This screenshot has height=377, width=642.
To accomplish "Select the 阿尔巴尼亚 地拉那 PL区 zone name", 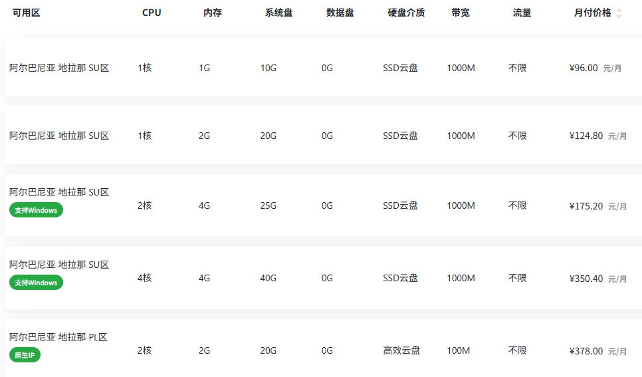I will (58, 337).
